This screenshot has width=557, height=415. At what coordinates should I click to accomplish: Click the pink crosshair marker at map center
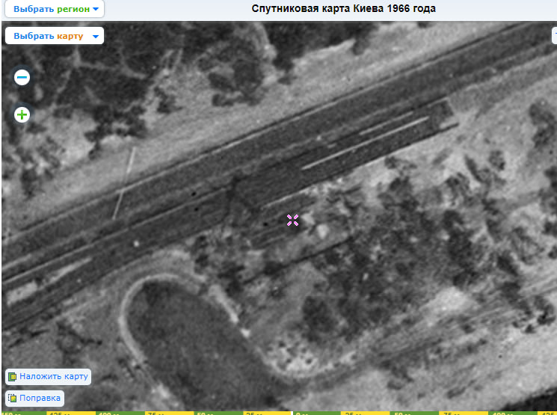tap(292, 219)
